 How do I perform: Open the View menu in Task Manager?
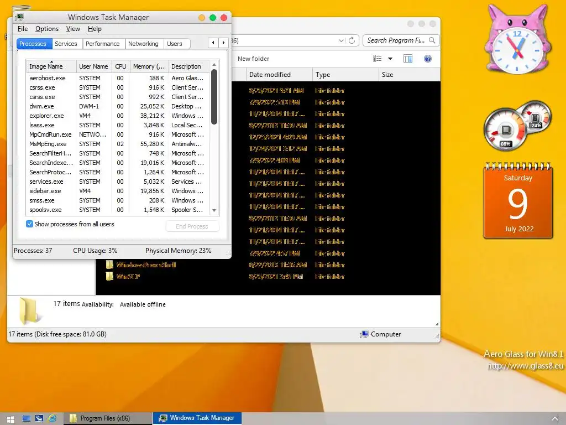pos(73,29)
